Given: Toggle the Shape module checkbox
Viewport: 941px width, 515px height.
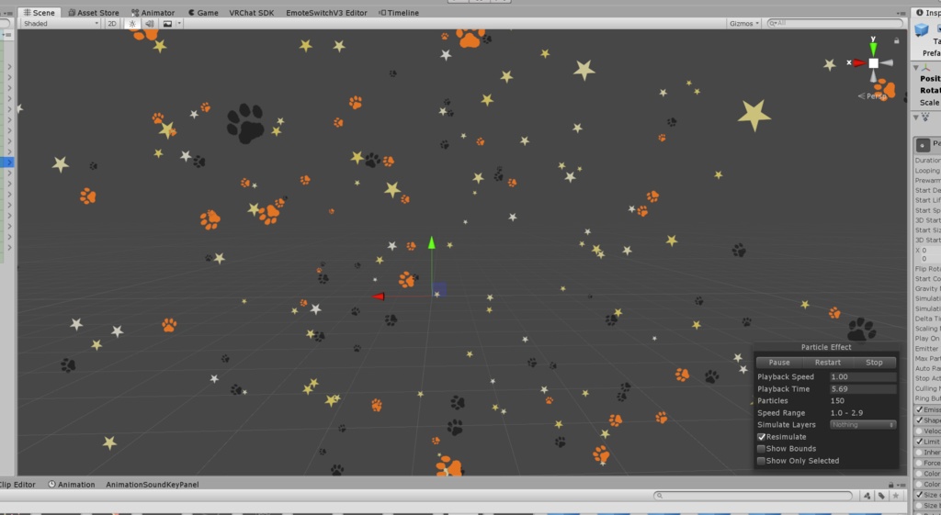Looking at the screenshot, I should click(x=919, y=420).
